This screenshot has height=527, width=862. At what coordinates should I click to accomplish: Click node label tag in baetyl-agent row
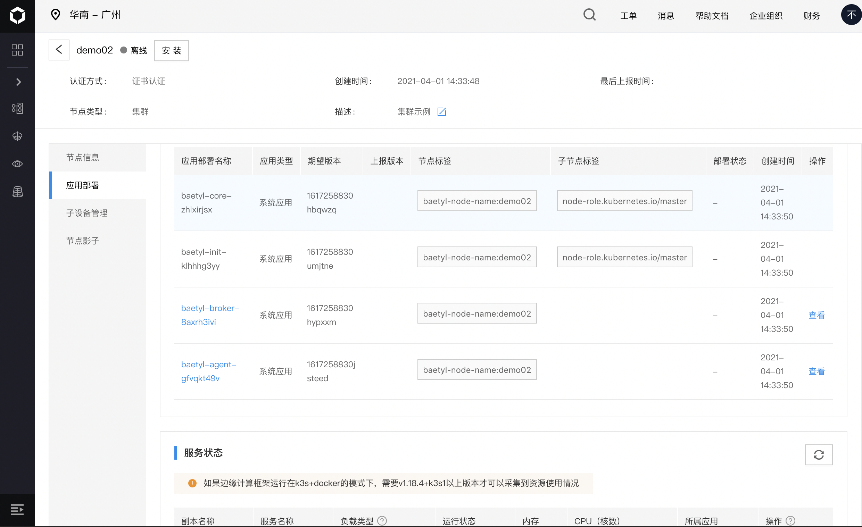pyautogui.click(x=477, y=370)
